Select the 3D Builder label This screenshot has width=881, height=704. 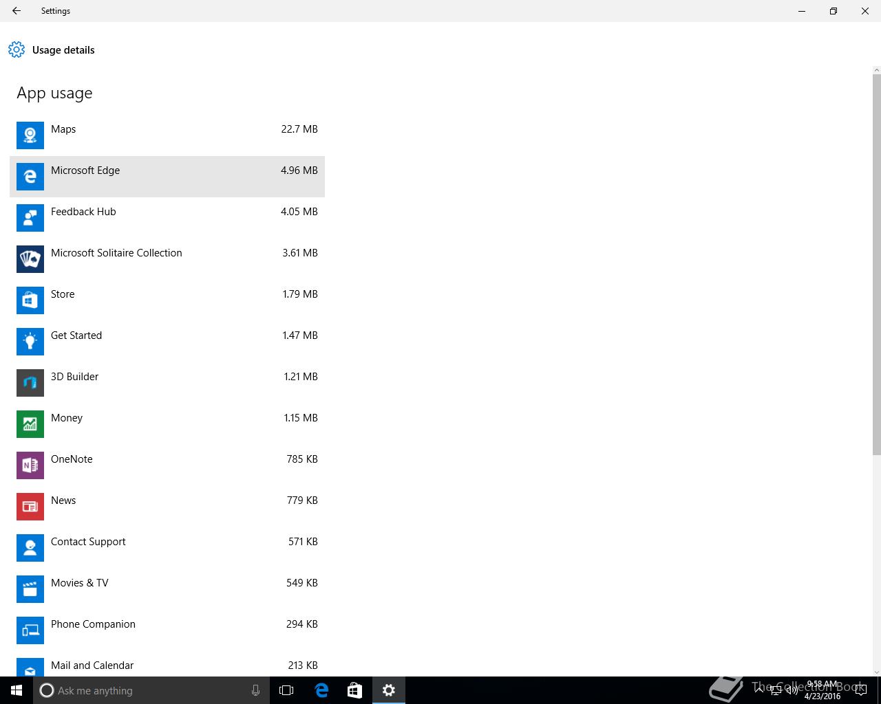pyautogui.click(x=74, y=377)
